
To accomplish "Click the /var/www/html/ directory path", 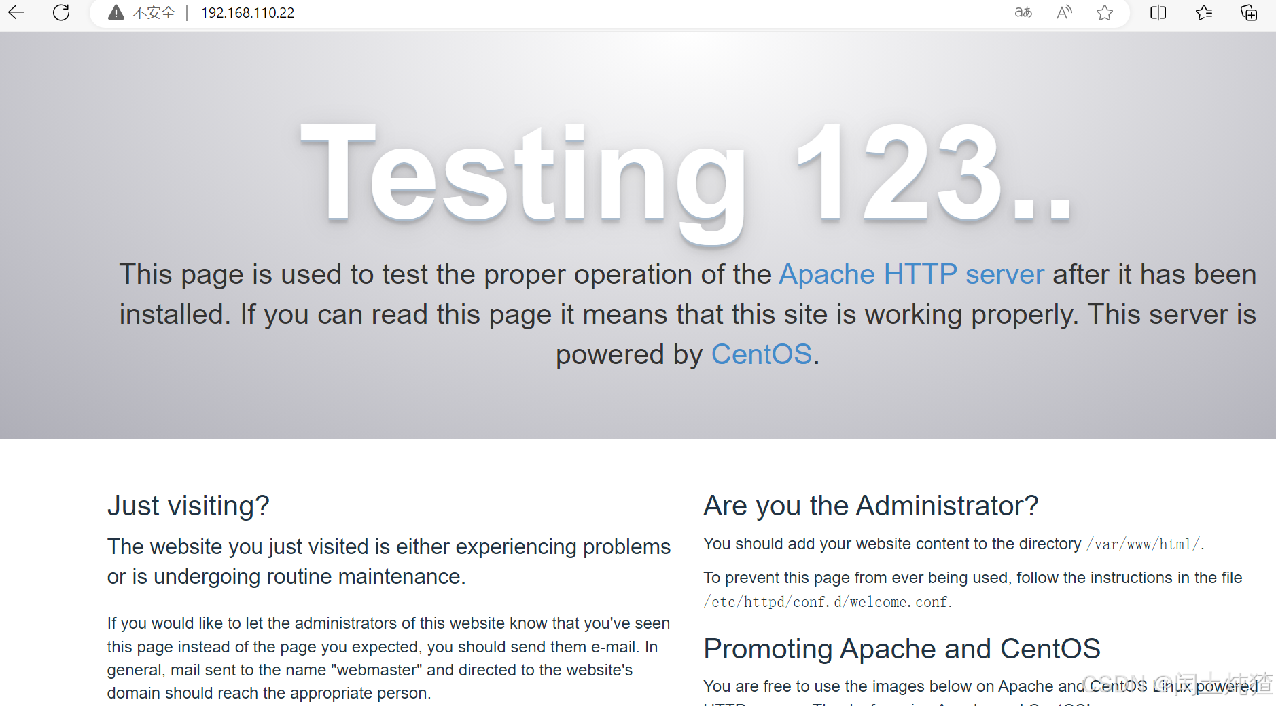I will point(1144,544).
